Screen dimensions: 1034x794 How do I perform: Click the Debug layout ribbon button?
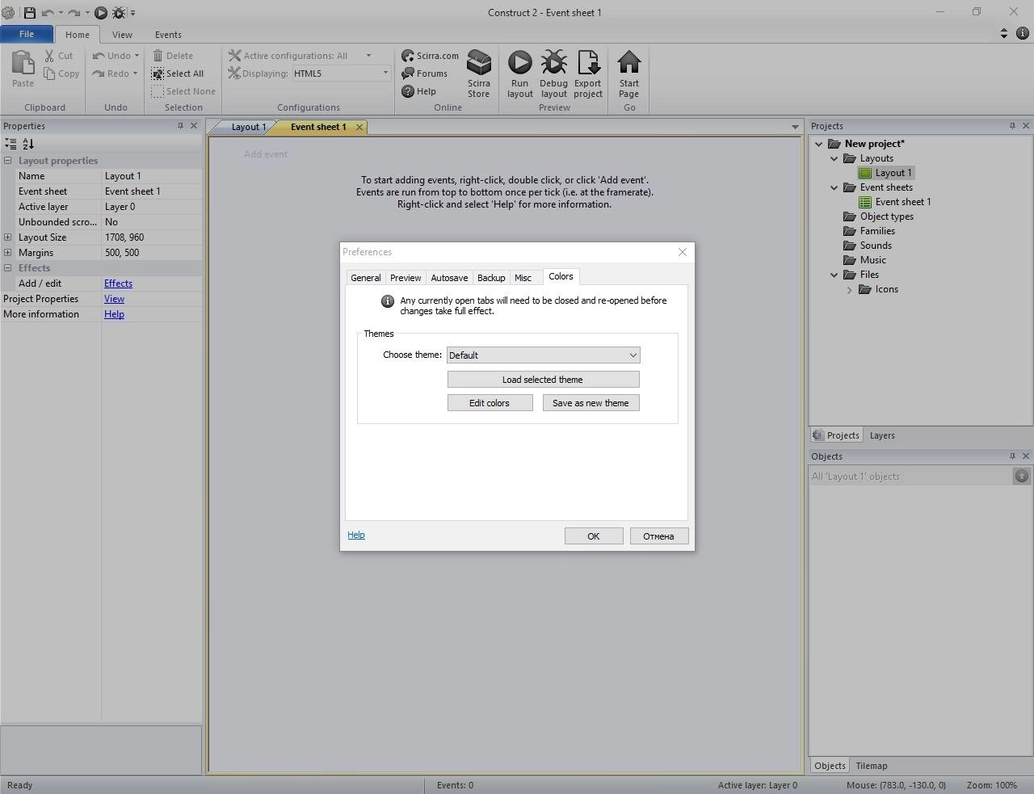[x=553, y=74]
